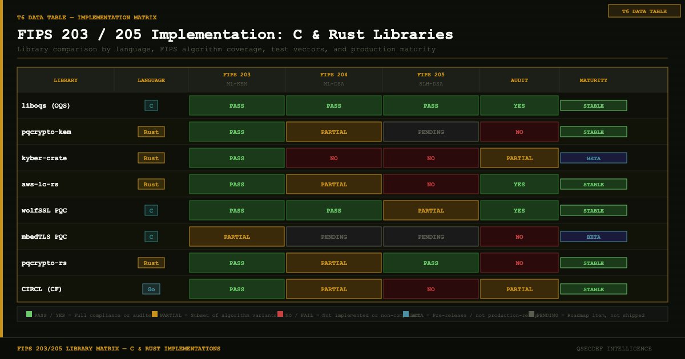Click the FIPS 204 ML-DSA column header
685x359 pixels.
pyautogui.click(x=334, y=79)
